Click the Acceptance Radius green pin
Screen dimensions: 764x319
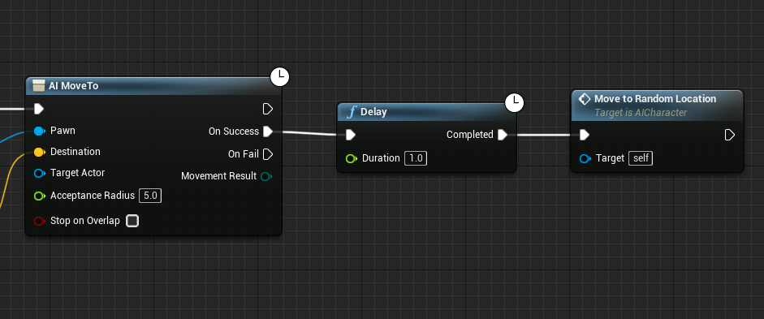[x=40, y=196]
